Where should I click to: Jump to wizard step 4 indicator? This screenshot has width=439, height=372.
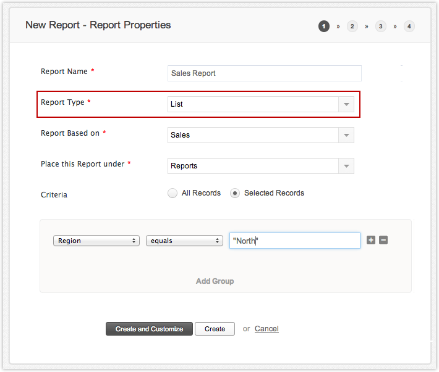pos(409,26)
